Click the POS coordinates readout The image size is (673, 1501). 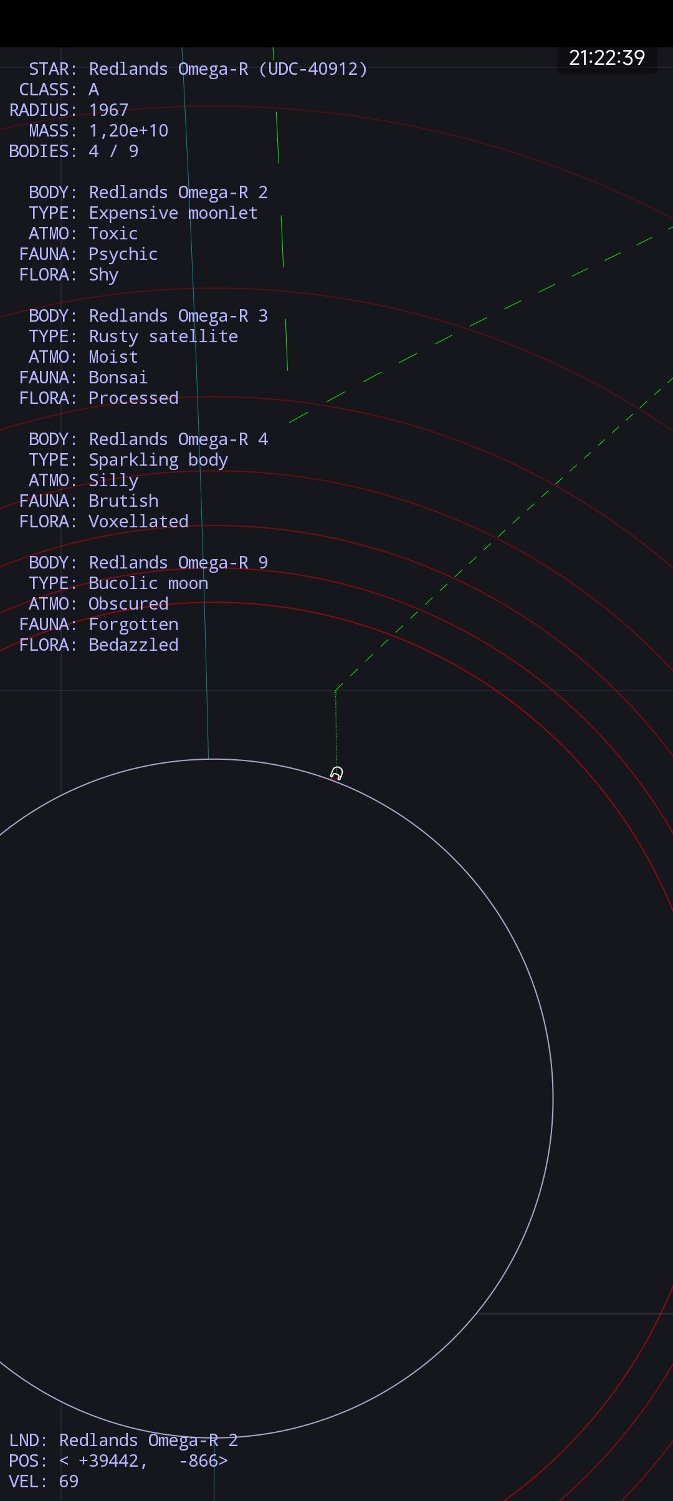[118, 1460]
